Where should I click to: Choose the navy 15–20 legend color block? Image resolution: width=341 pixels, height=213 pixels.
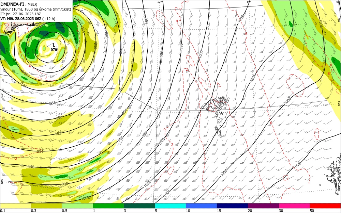(x=233, y=206)
